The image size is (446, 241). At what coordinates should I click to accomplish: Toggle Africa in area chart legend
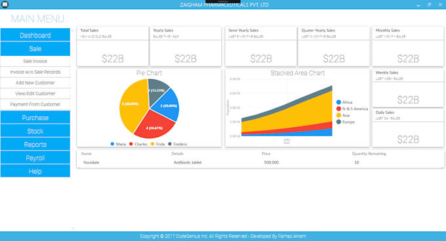pyautogui.click(x=344, y=102)
